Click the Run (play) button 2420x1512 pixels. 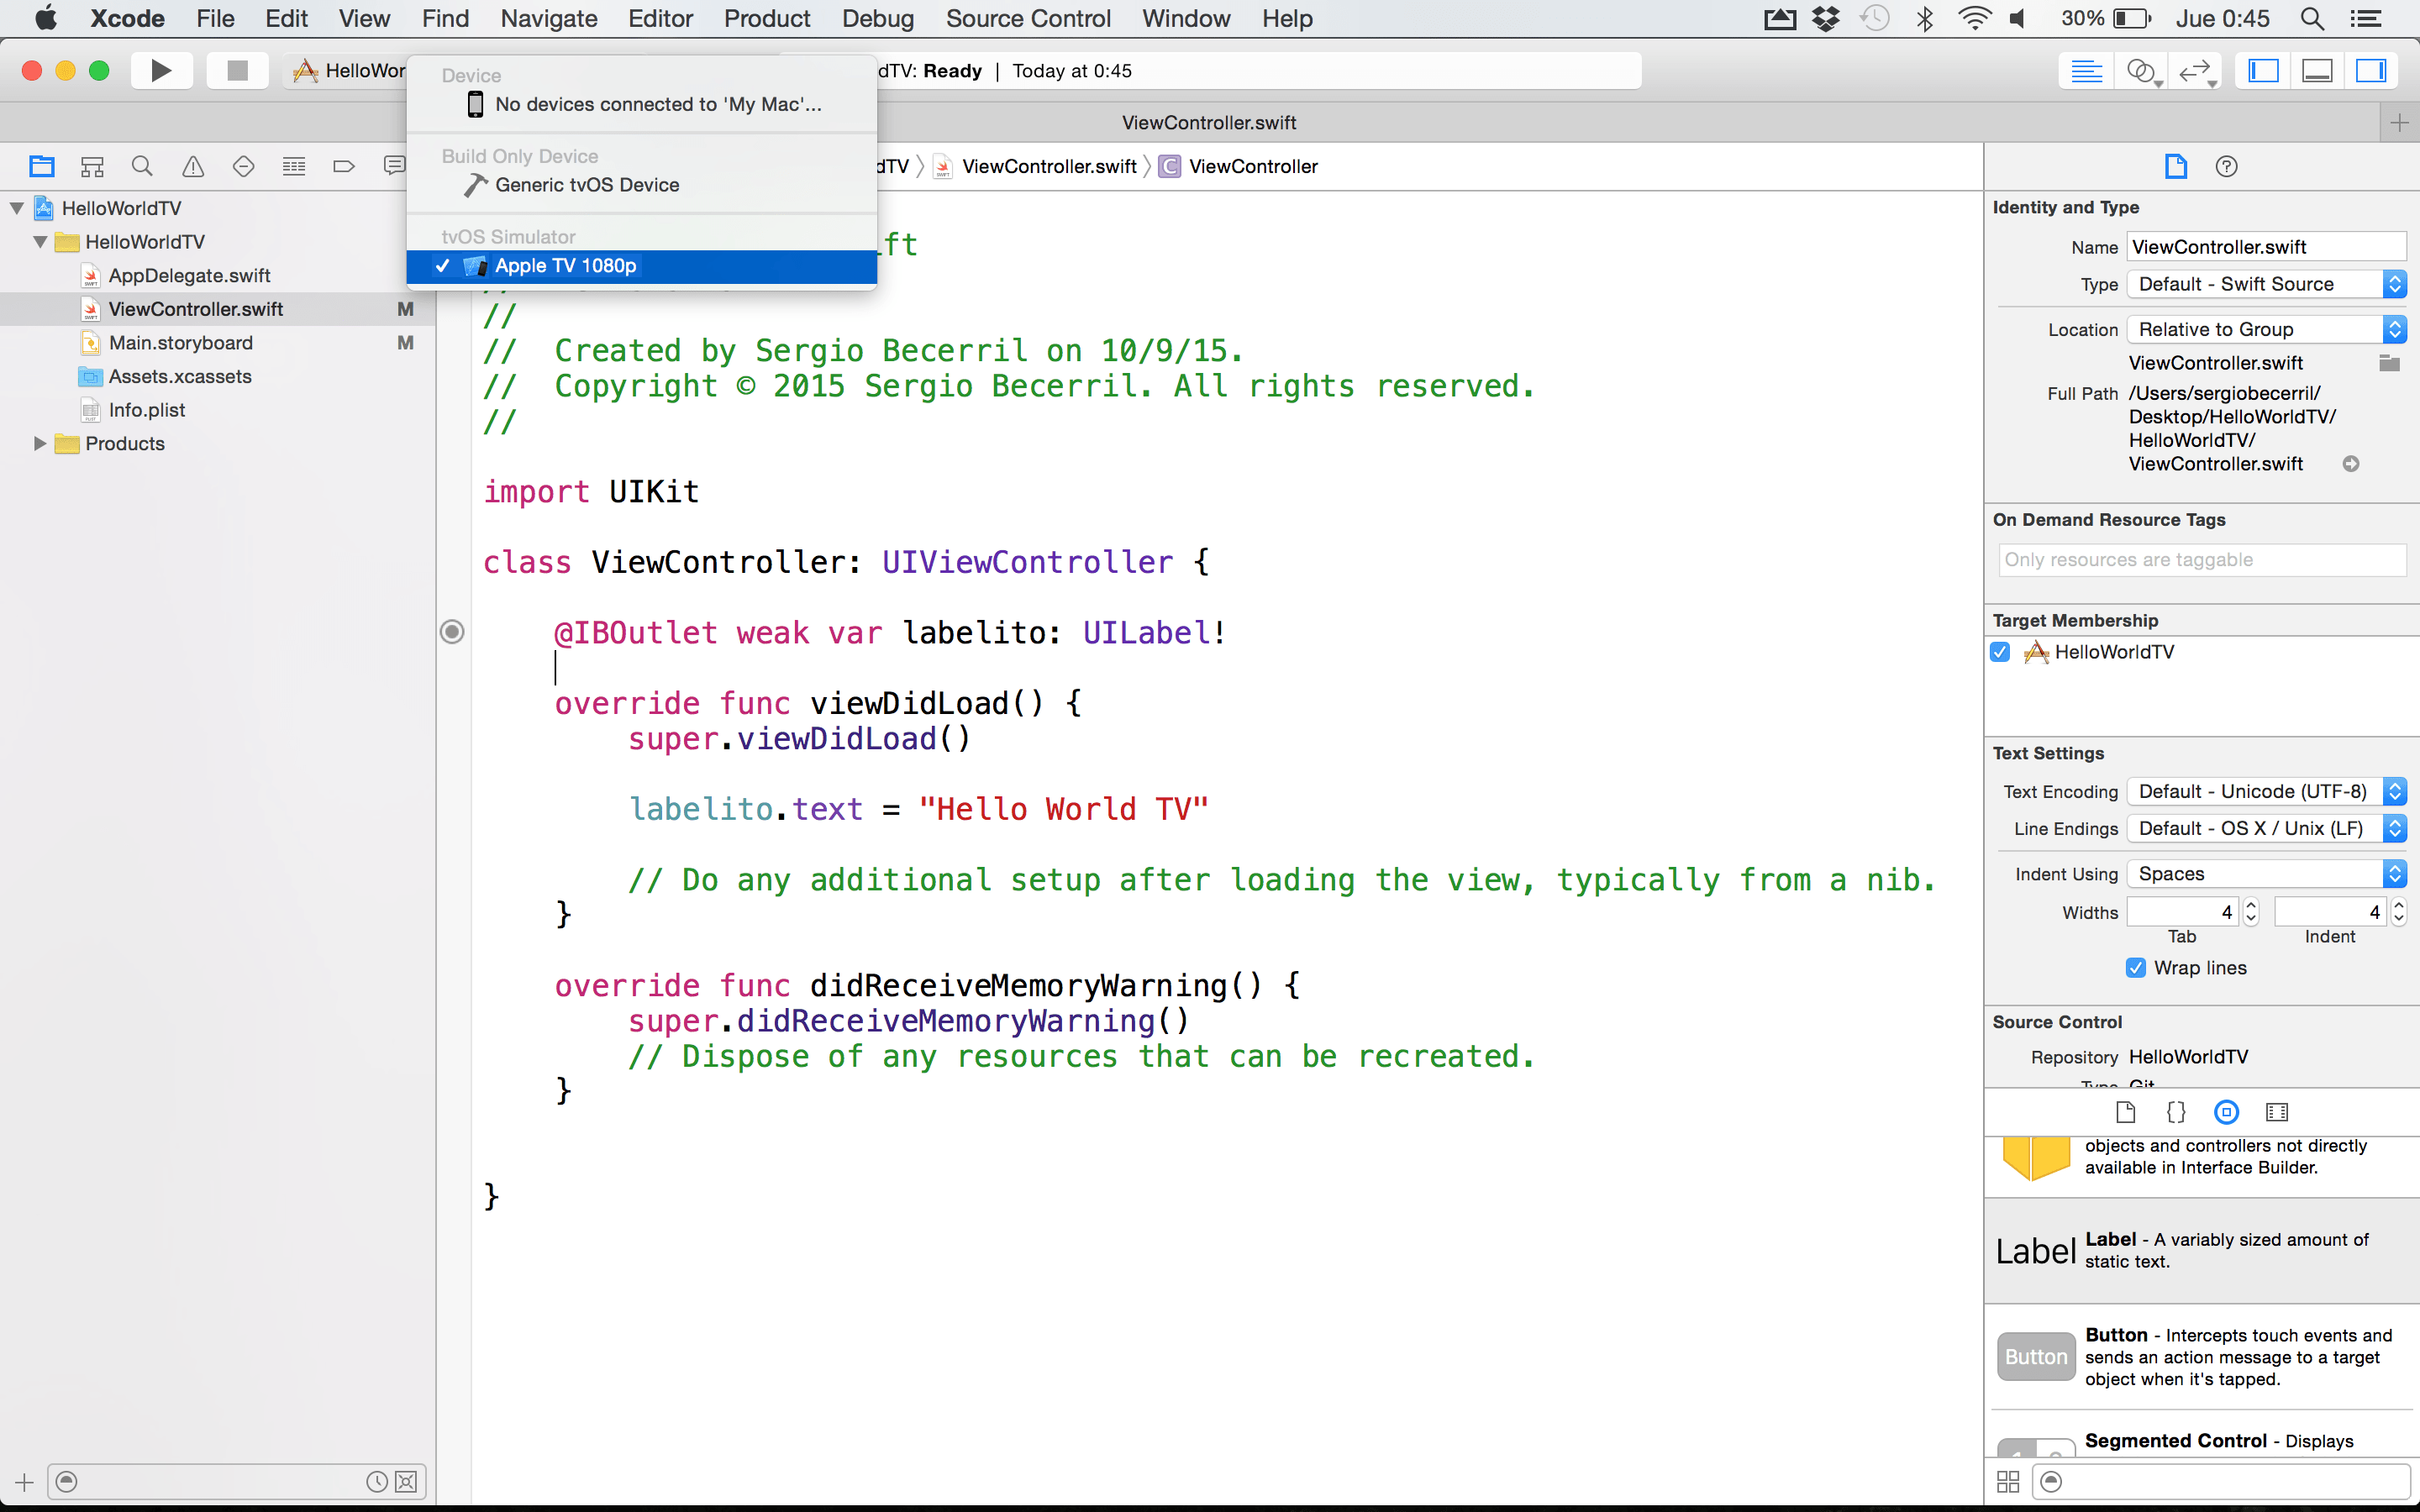tap(160, 70)
